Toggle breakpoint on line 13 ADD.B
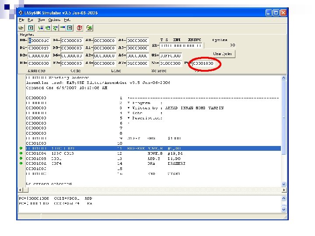 (x=21, y=158)
